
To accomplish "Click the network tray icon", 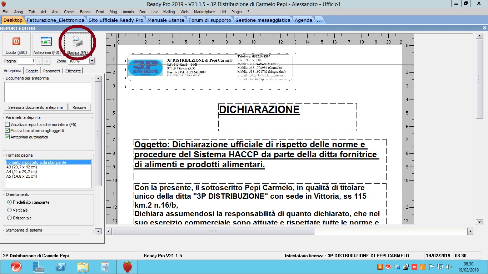I will 440,267.
